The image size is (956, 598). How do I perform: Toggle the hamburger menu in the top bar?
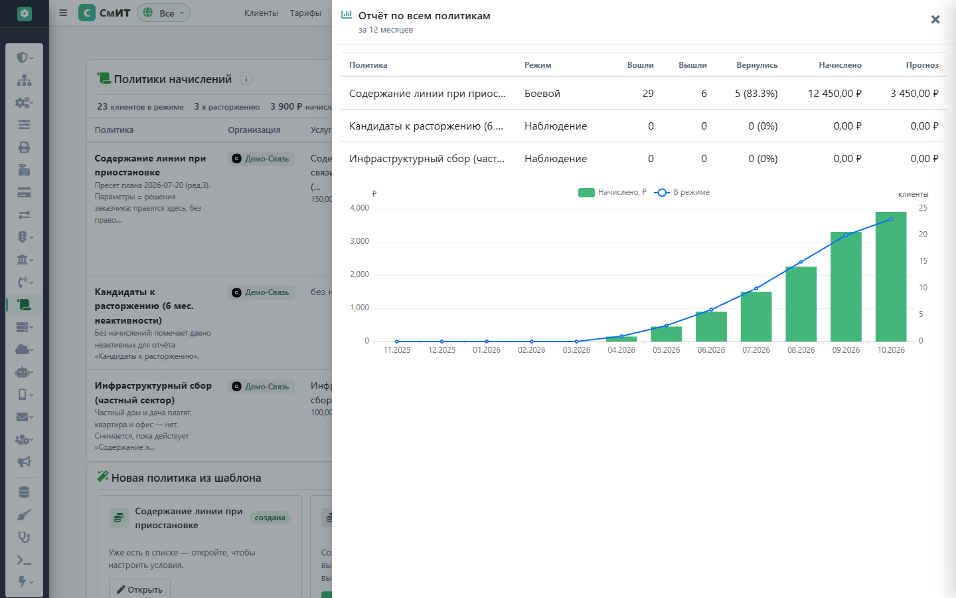click(63, 13)
